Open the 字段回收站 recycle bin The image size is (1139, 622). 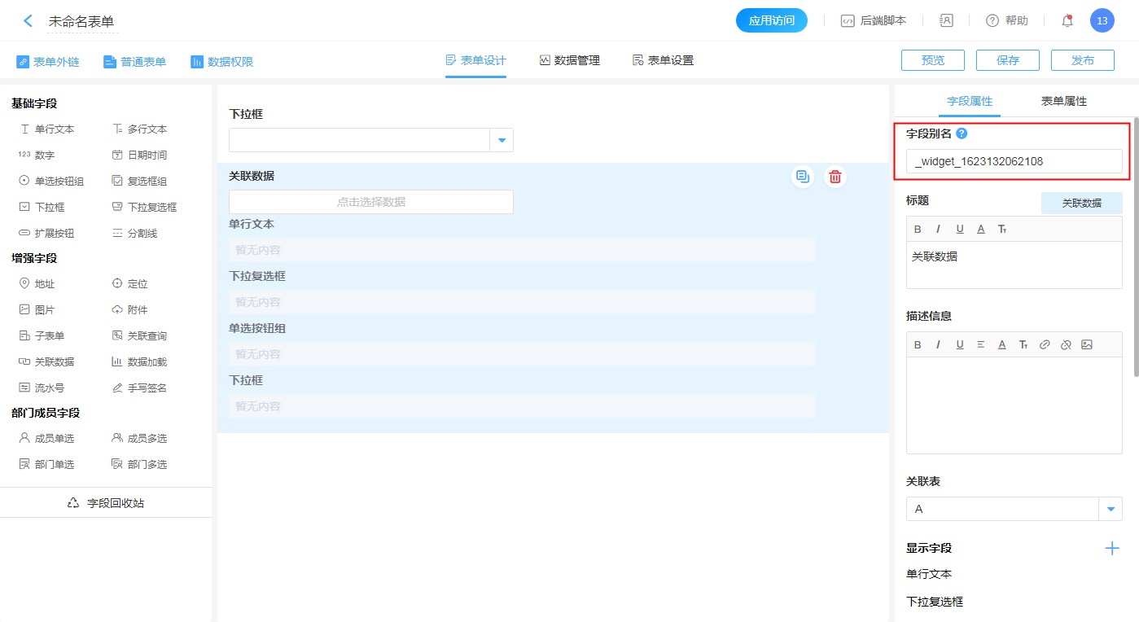click(106, 503)
